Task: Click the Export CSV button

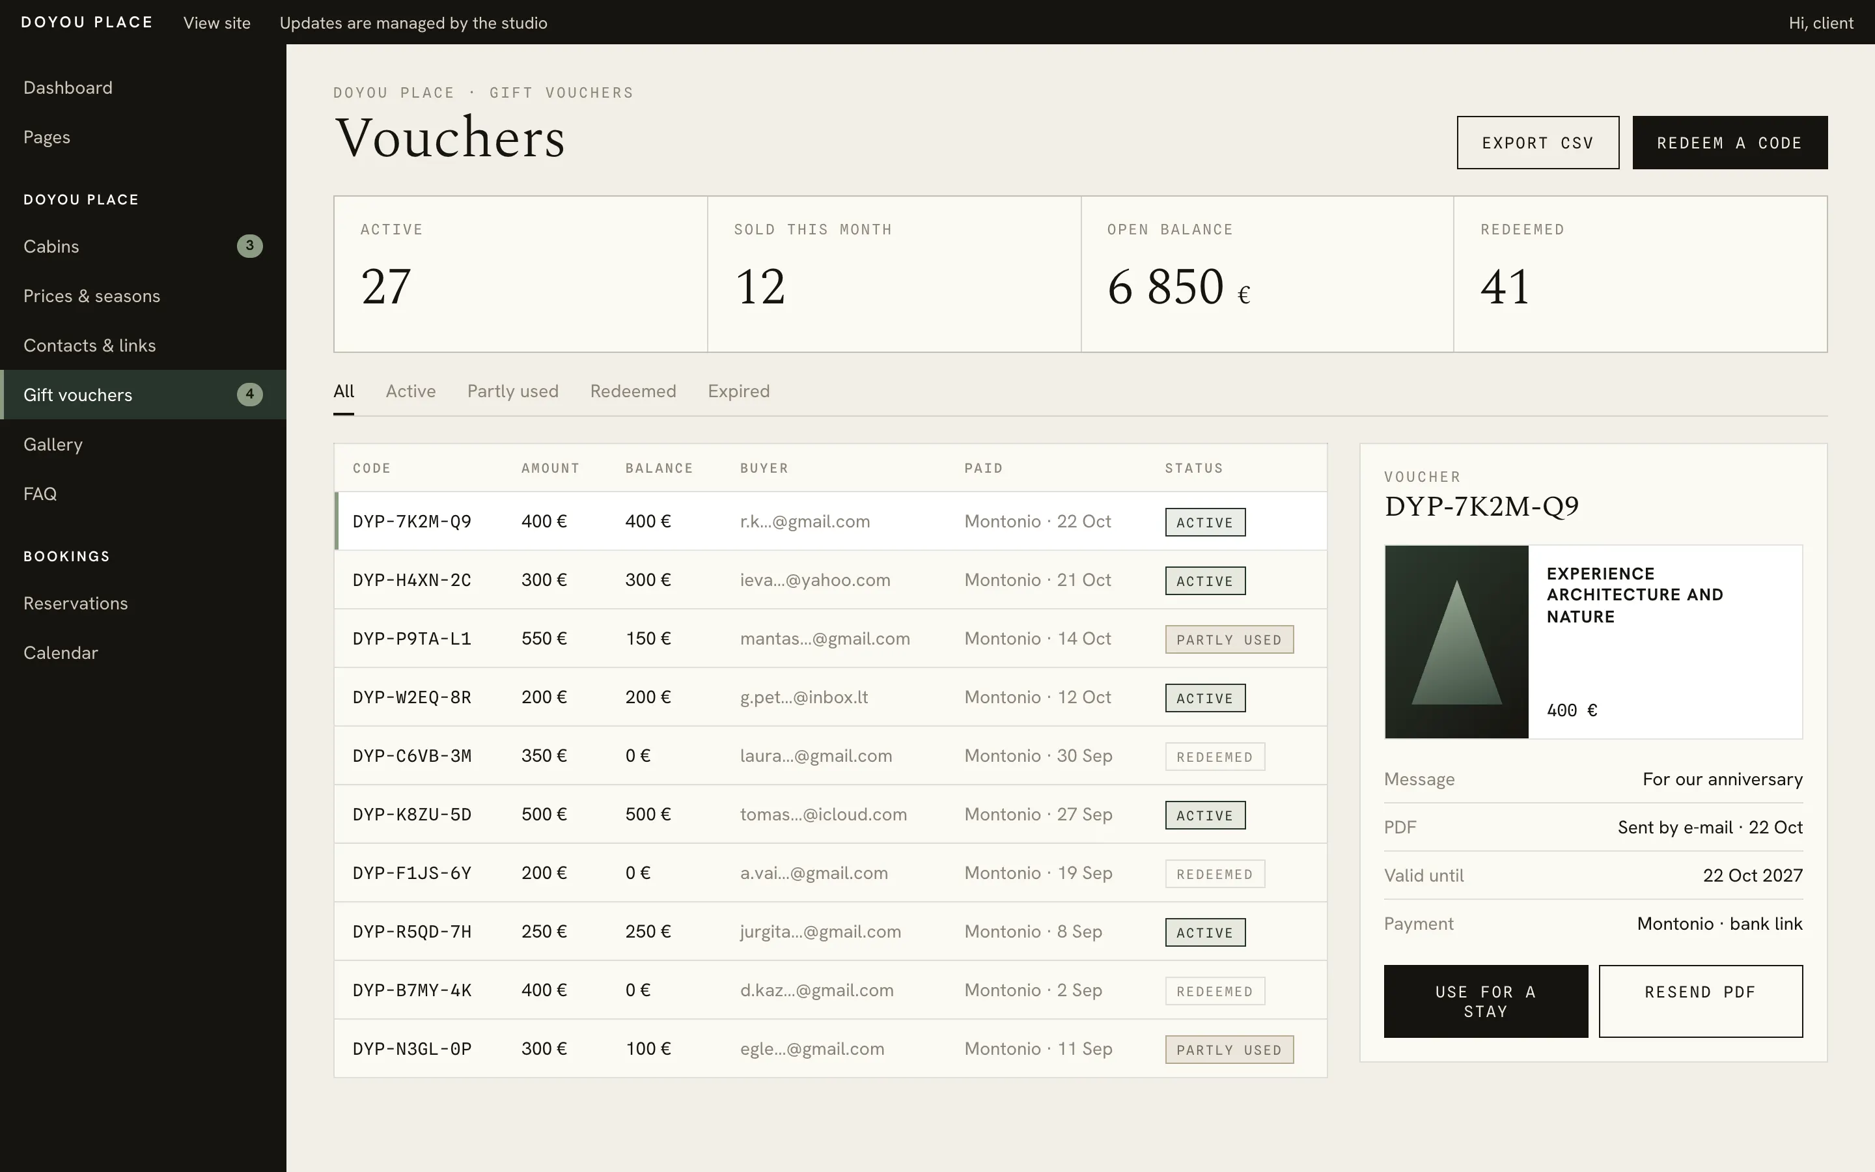Action: coord(1538,143)
